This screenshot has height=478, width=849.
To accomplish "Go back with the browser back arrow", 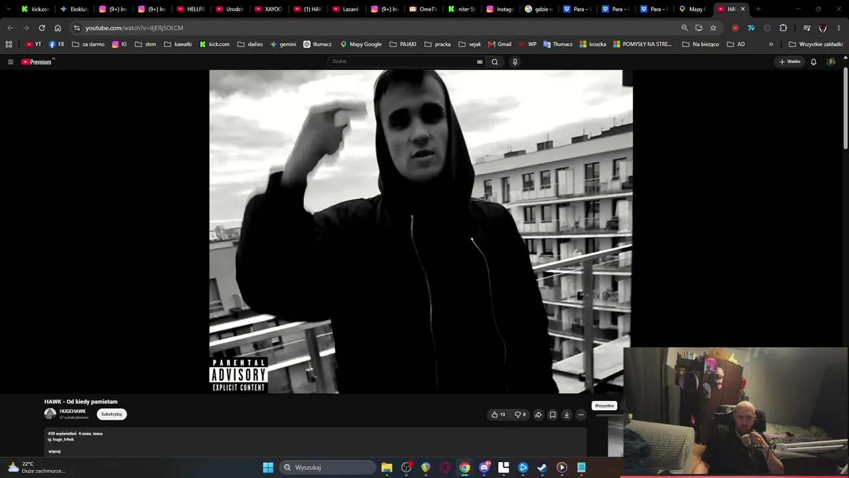I will coord(10,28).
